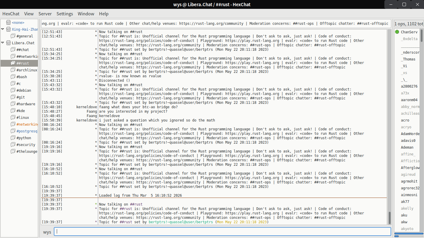The height and width of the screenshot is (238, 424).
Task: Select the #c channel icon
Action: pos(13,83)
